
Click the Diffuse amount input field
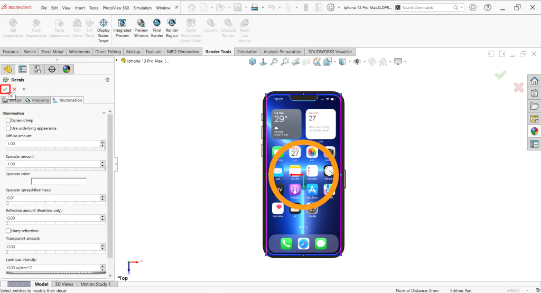coord(53,144)
